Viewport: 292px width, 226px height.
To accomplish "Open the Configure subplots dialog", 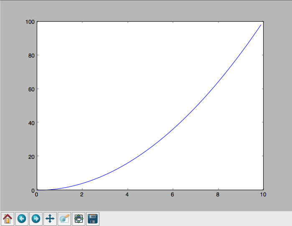I will (x=79, y=218).
